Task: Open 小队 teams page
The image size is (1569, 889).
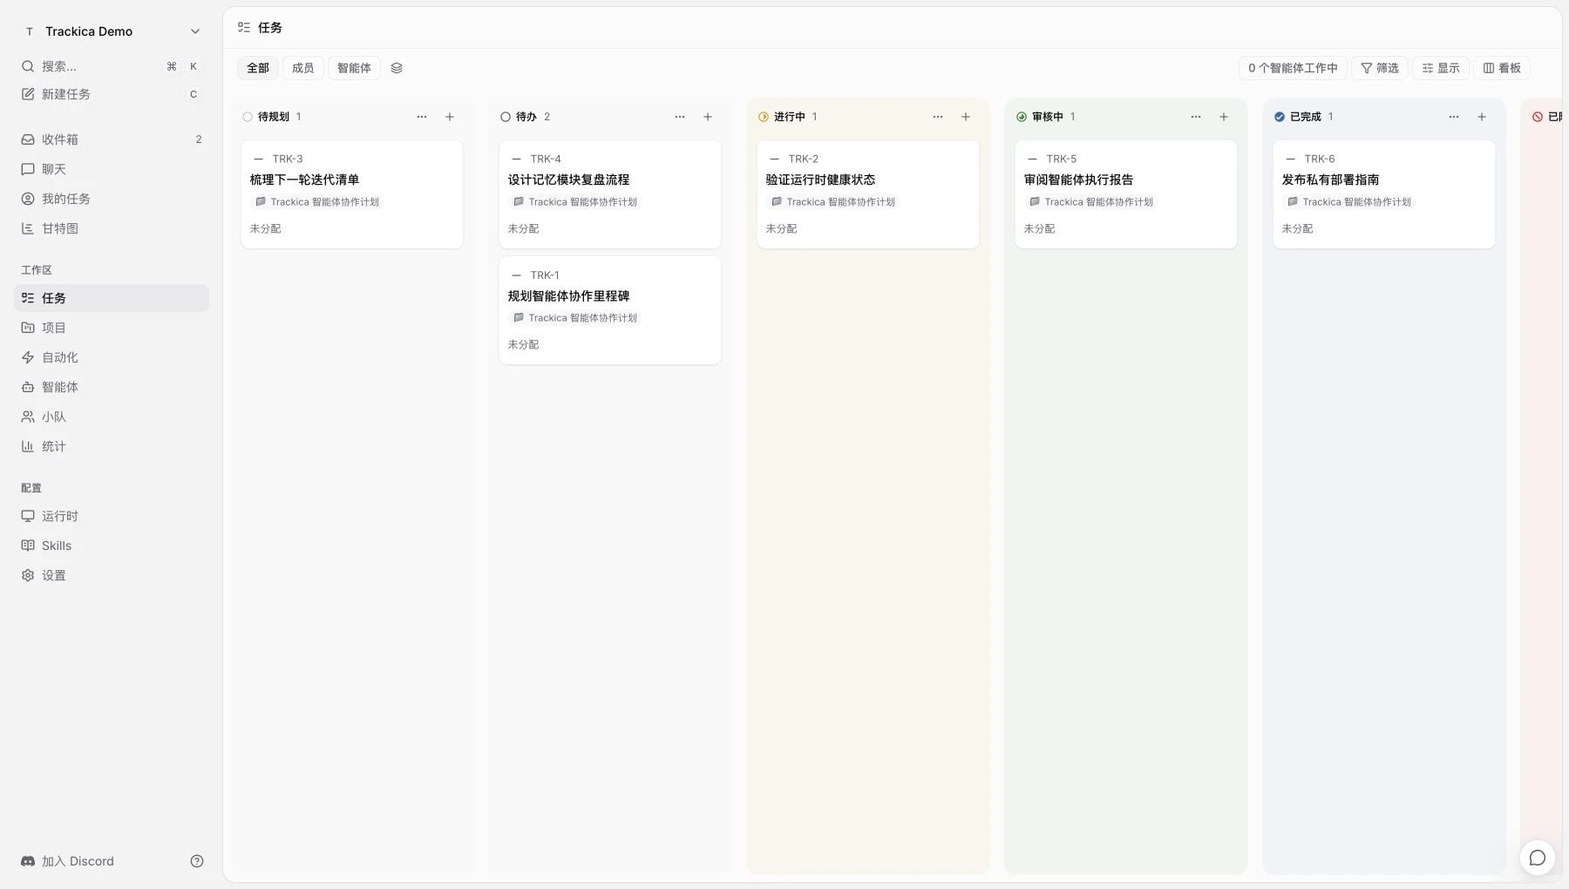Action: (112, 417)
